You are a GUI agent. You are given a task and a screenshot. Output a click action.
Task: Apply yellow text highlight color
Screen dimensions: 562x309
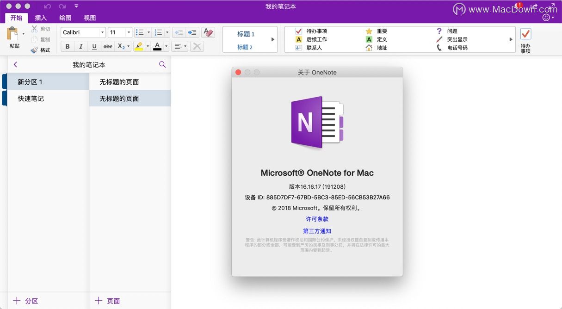139,46
